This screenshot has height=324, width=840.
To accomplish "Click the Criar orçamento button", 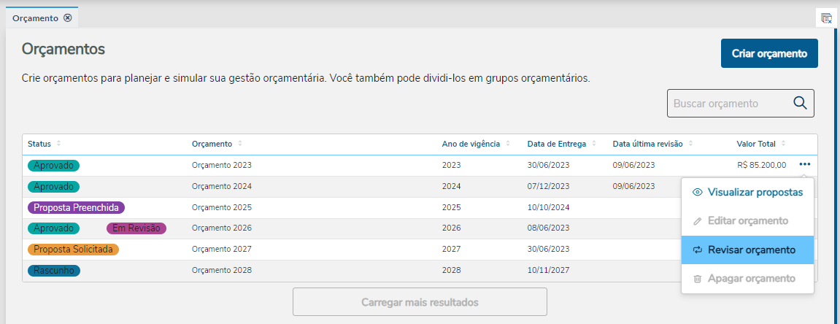I will coord(769,53).
